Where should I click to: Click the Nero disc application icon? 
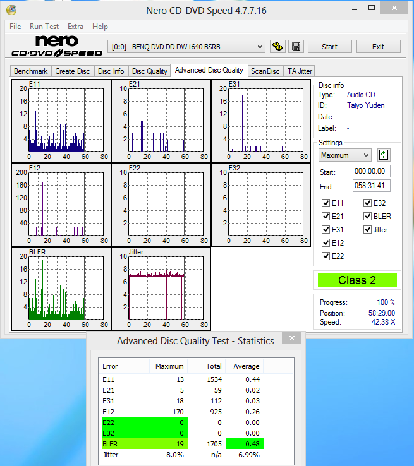(11, 10)
